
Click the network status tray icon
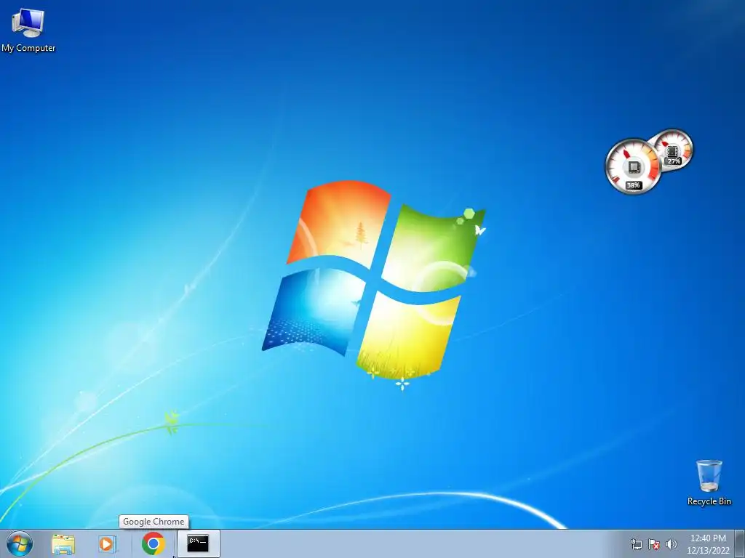(x=636, y=544)
